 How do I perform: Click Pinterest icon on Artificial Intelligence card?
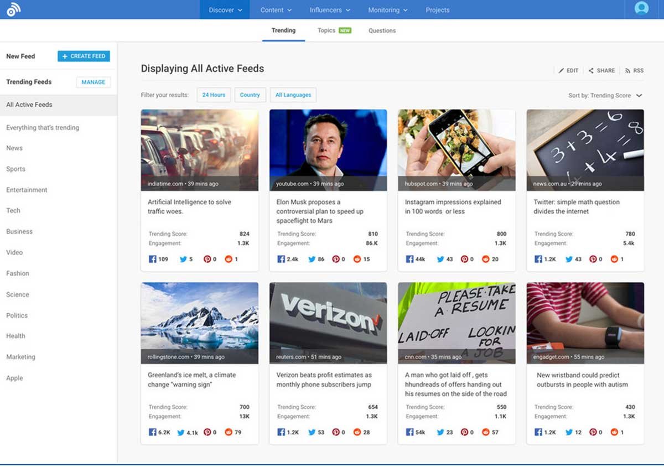207,259
